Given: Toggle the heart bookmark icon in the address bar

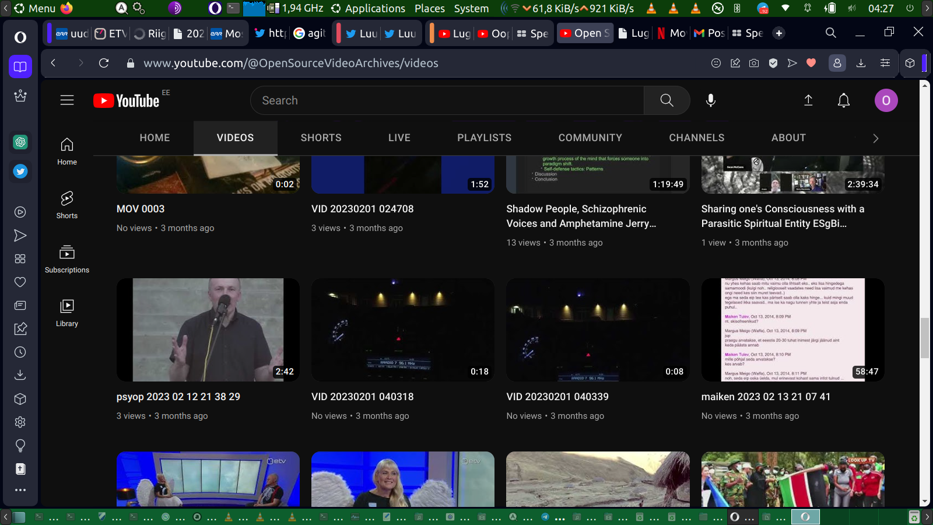Looking at the screenshot, I should [x=811, y=63].
